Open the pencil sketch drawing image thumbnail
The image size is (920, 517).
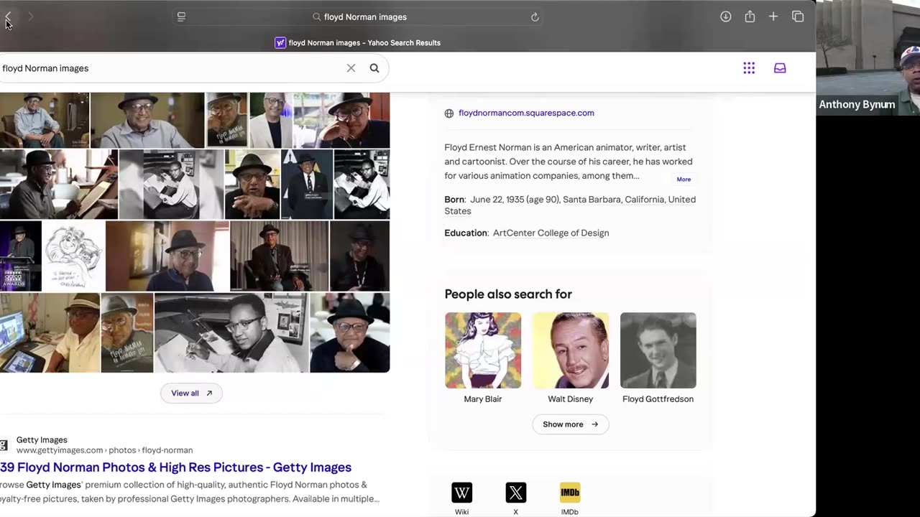pos(74,256)
